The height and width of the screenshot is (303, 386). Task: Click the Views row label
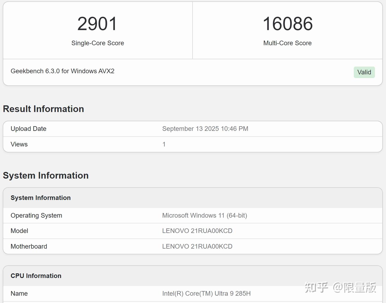click(19, 144)
